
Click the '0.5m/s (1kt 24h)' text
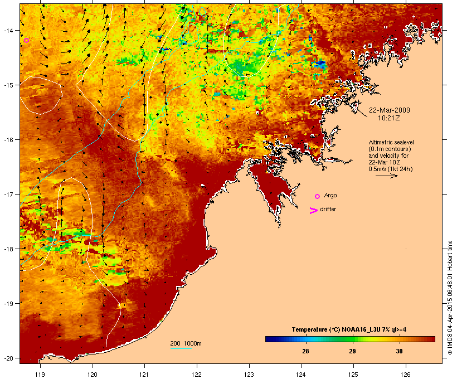coord(391,169)
